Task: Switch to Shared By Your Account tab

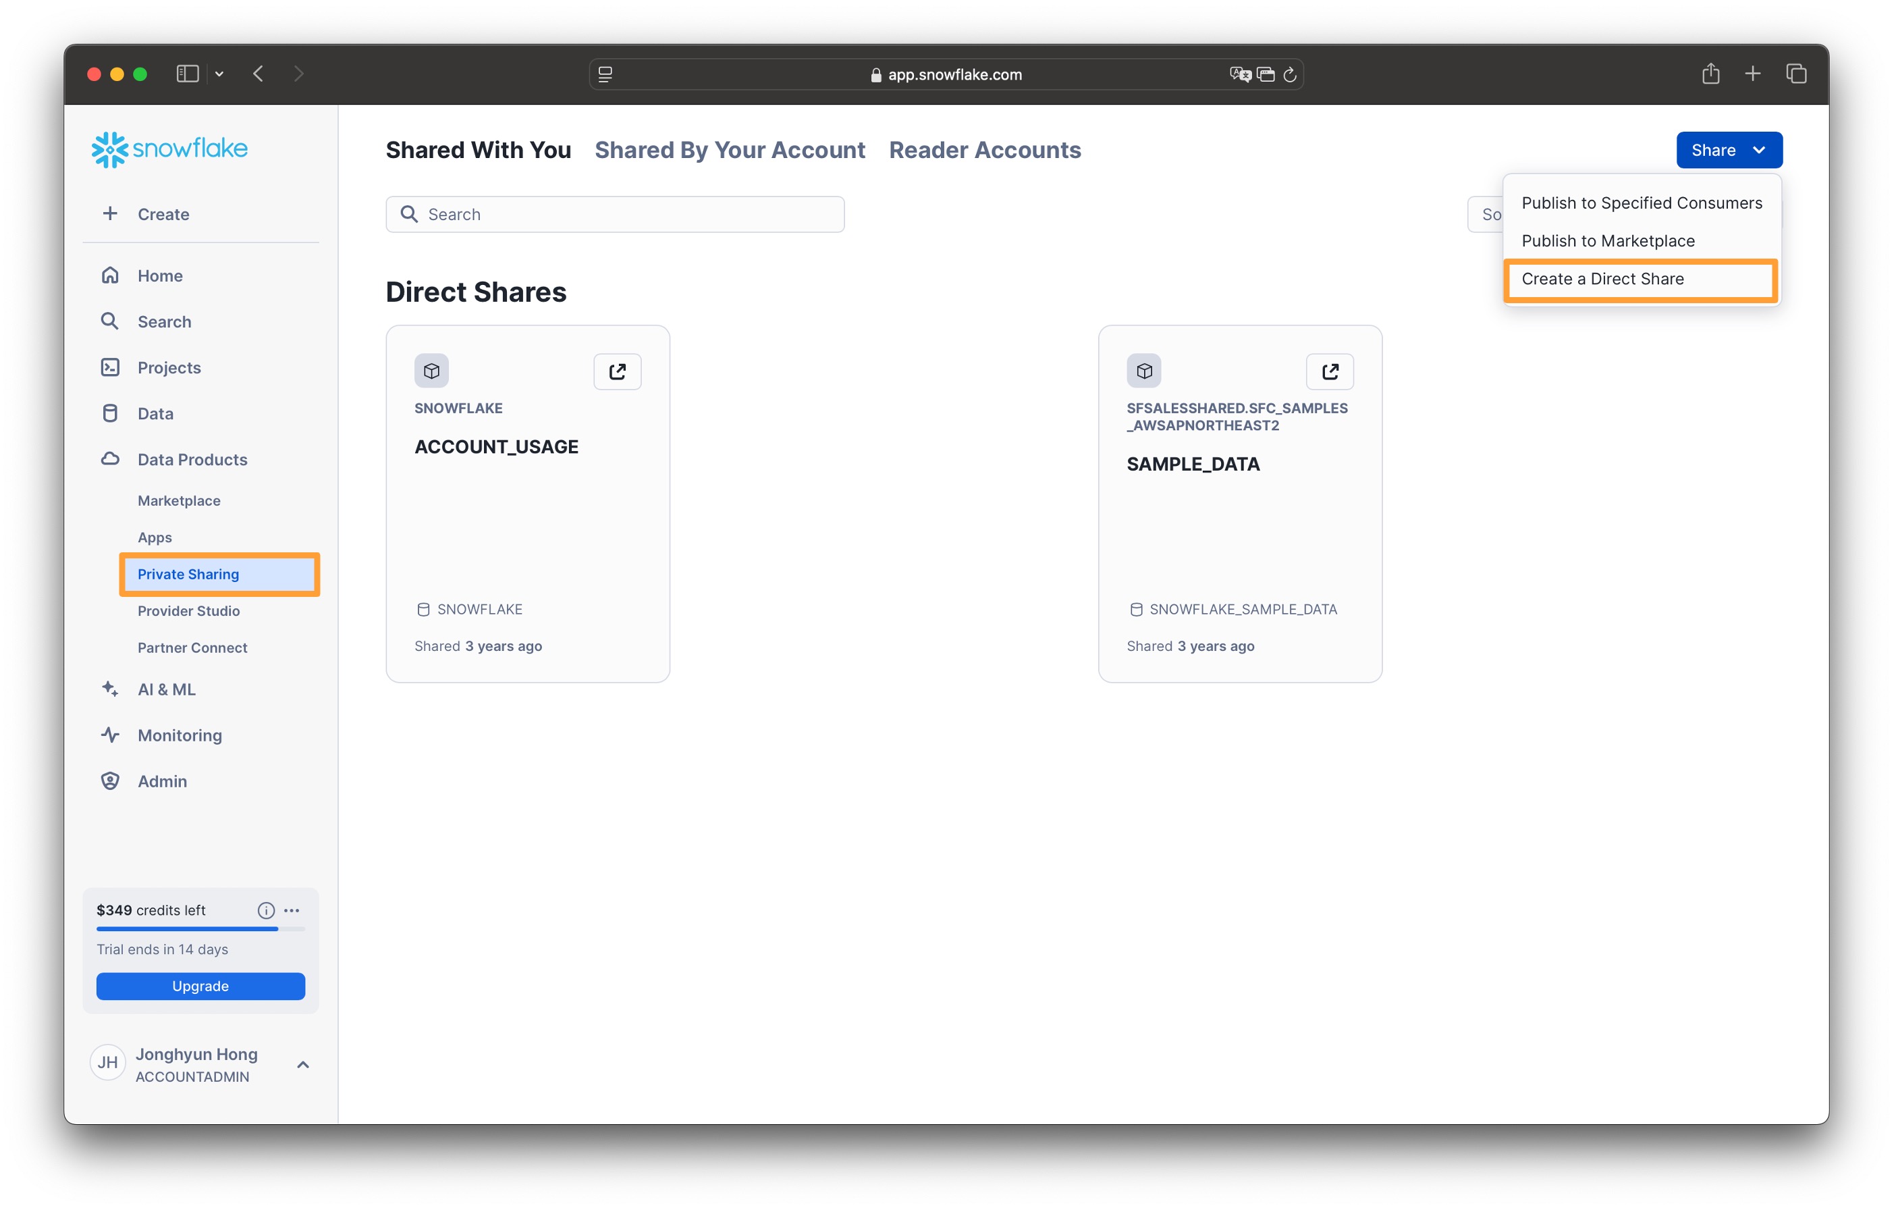Action: 729,150
